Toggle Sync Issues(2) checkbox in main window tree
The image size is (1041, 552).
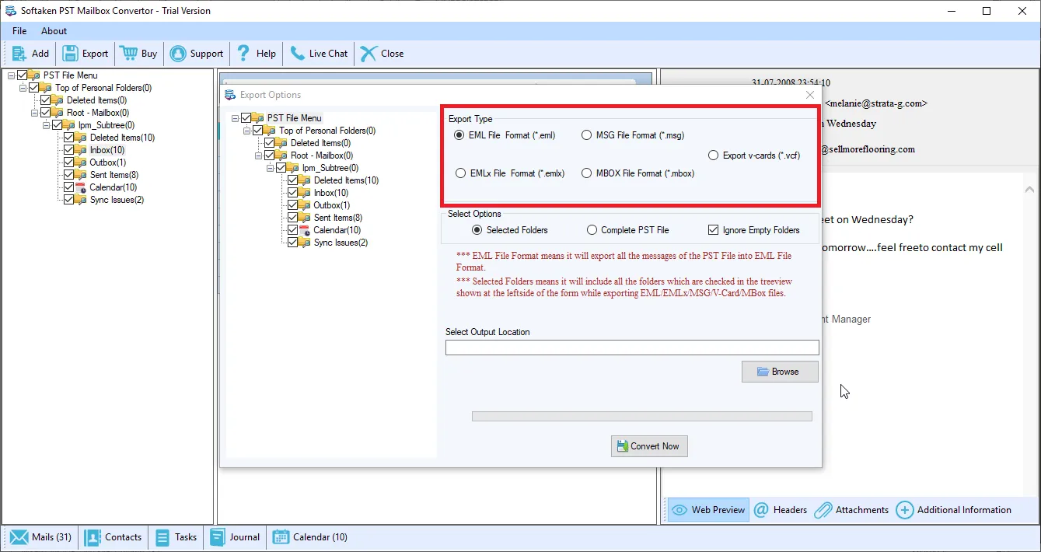pyautogui.click(x=69, y=200)
